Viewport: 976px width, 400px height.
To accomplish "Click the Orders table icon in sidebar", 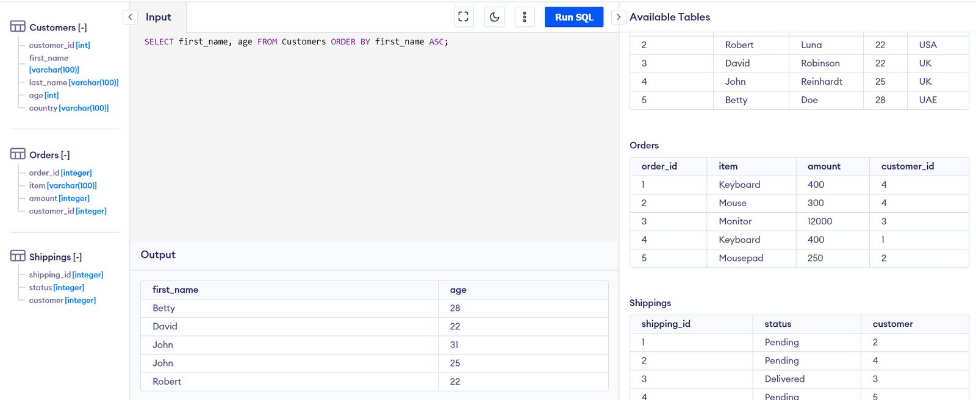I will (18, 154).
